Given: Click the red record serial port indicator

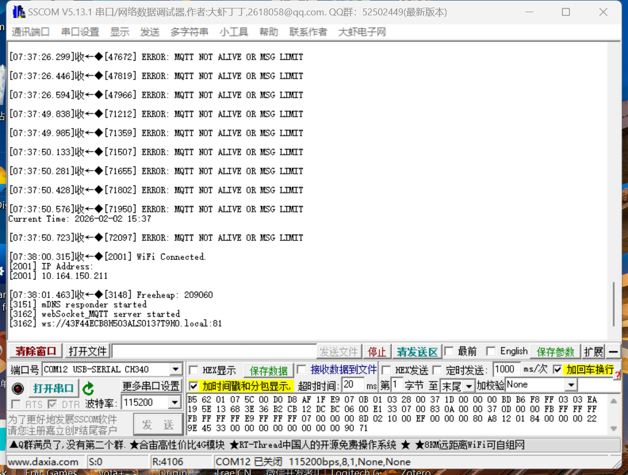Looking at the screenshot, I should (x=17, y=388).
